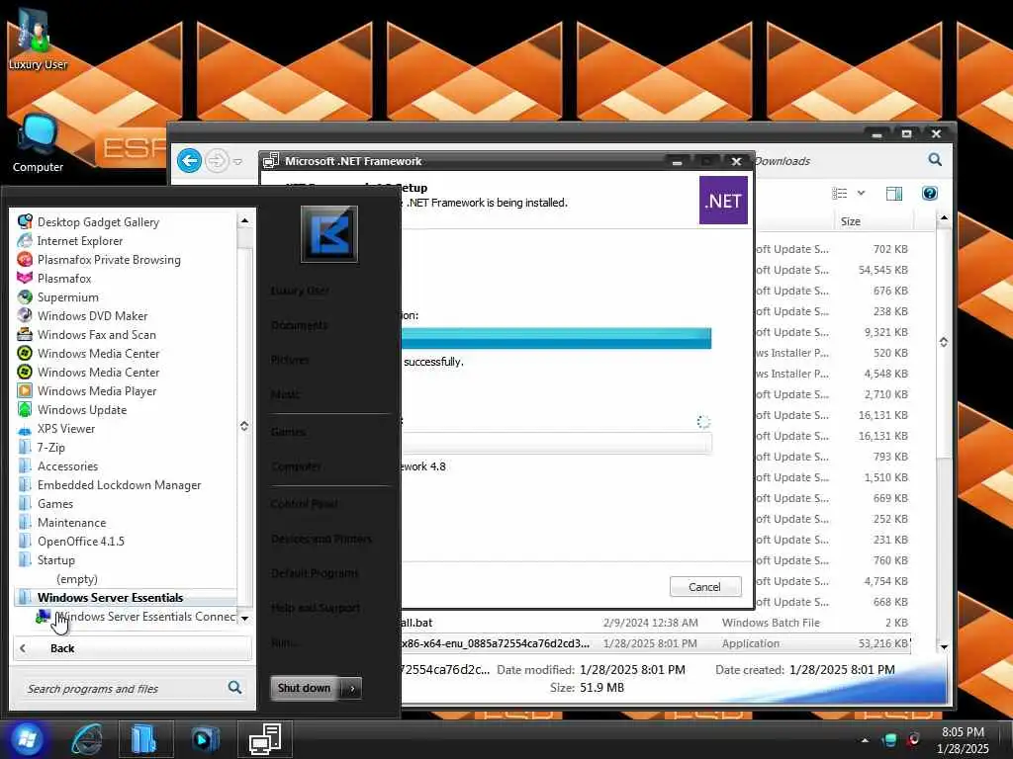This screenshot has width=1013, height=759.
Task: Click the installation progress bar
Action: pyautogui.click(x=556, y=338)
